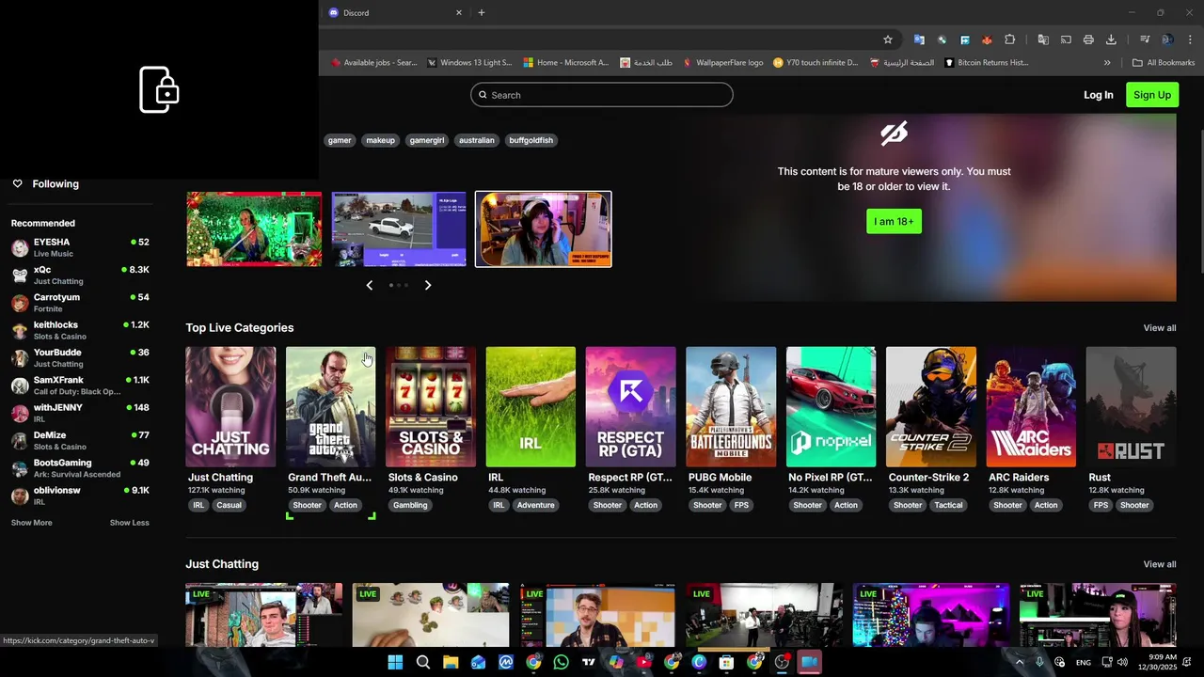Open TradingView from the taskbar
1204x677 pixels.
(x=589, y=662)
